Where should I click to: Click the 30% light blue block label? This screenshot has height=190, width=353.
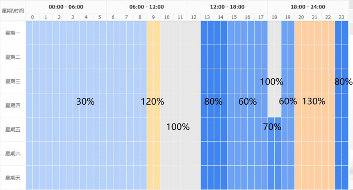coord(85,102)
